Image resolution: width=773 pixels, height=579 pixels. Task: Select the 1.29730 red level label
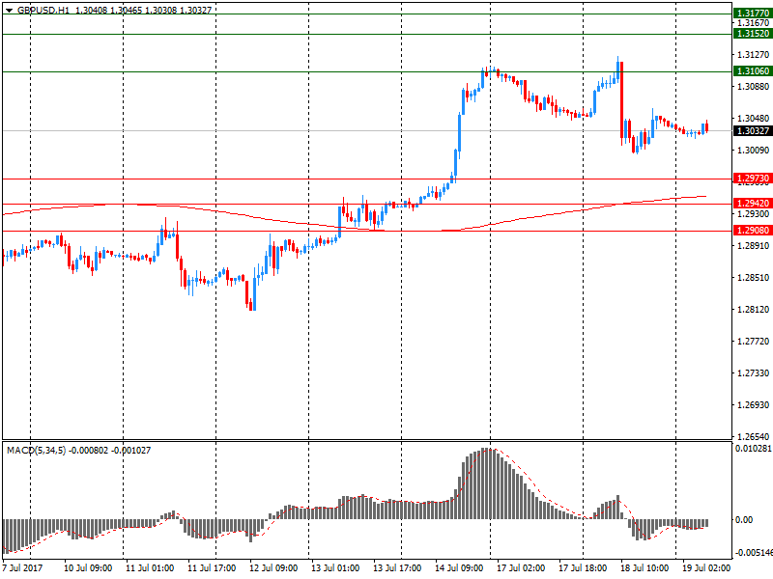point(753,179)
